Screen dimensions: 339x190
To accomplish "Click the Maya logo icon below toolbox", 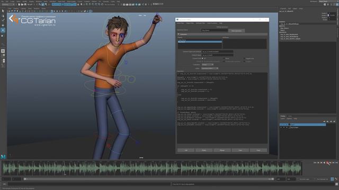I will (x=3, y=157).
